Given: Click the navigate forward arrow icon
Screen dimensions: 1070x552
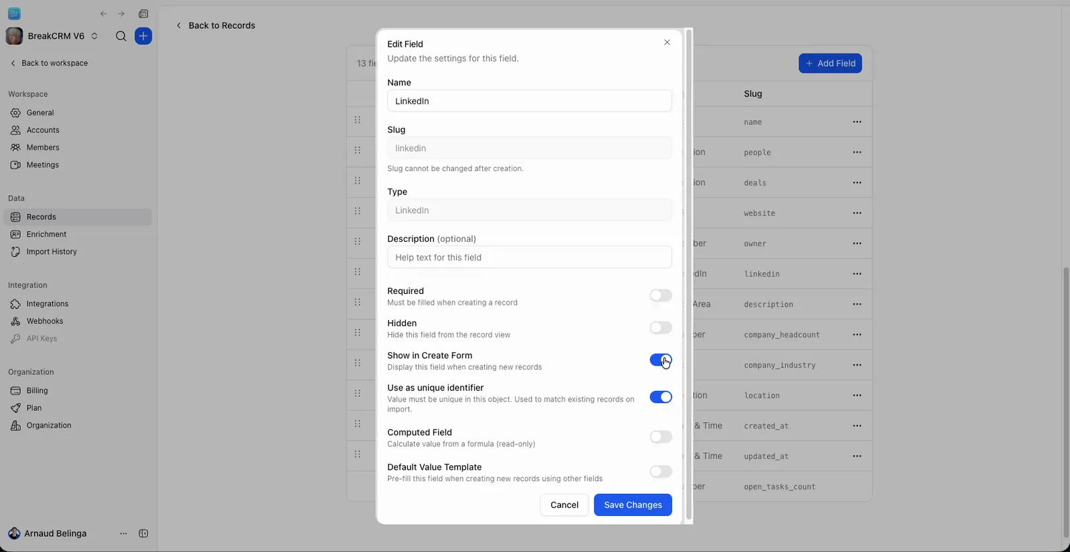Looking at the screenshot, I should click(121, 13).
